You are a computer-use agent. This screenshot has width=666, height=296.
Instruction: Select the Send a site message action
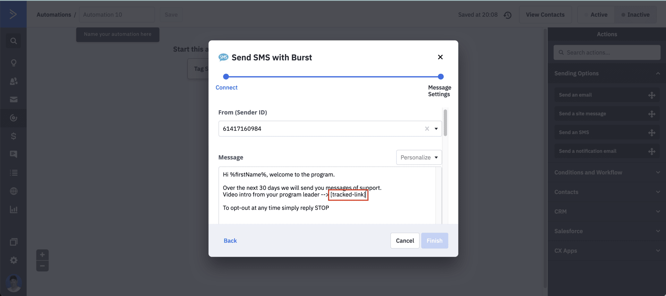[x=607, y=114]
